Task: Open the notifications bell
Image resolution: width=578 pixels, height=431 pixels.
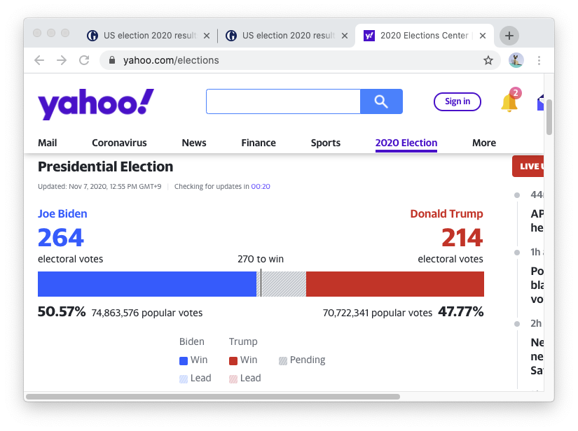Action: click(x=509, y=102)
